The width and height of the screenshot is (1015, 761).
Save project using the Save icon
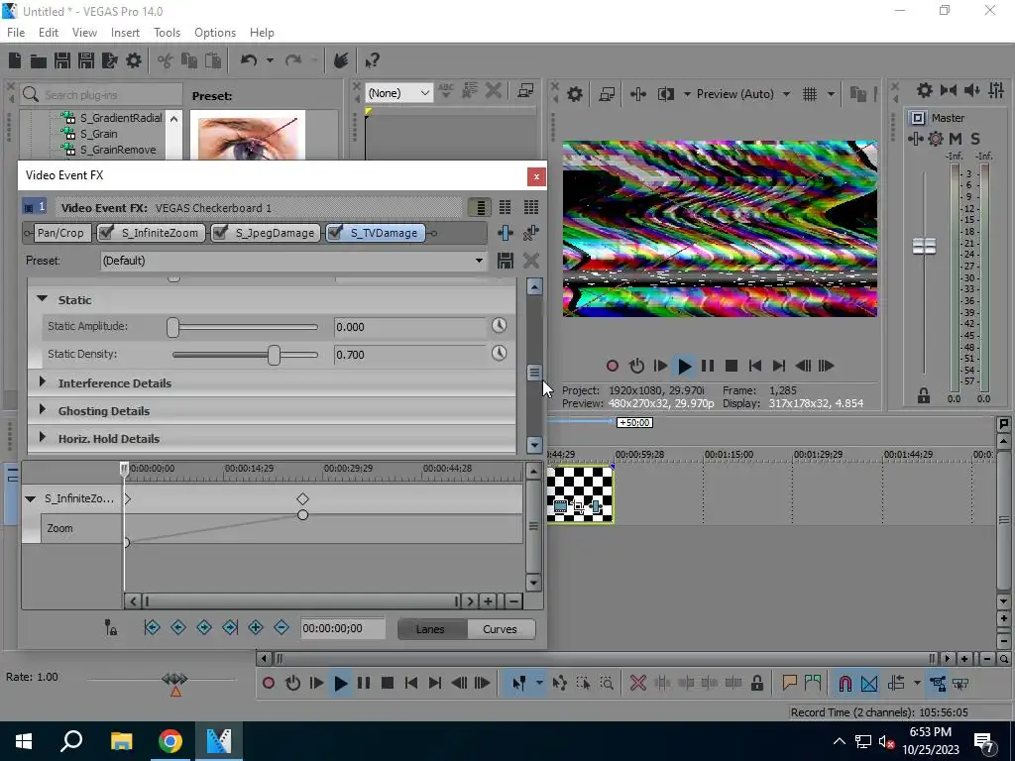[62, 60]
